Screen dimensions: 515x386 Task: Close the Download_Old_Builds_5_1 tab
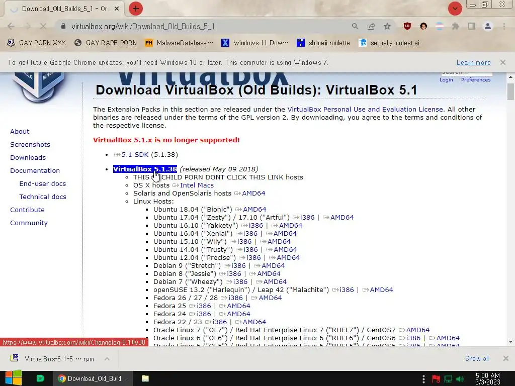tap(117, 9)
